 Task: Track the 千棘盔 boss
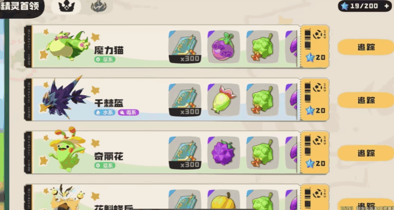tap(366, 100)
